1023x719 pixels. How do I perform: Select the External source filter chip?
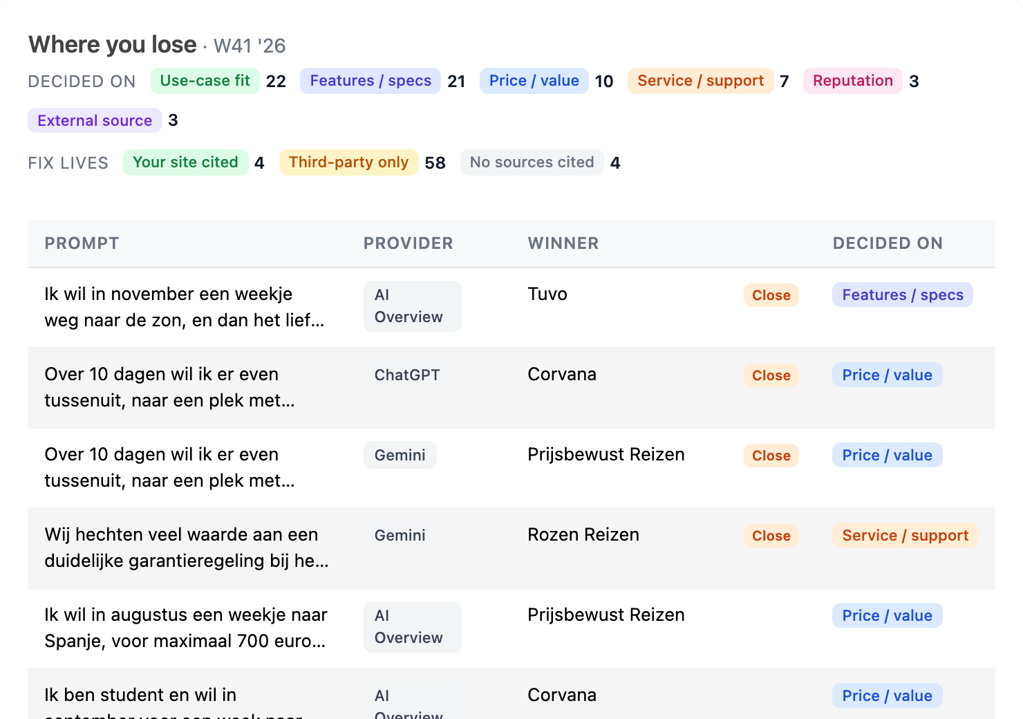[95, 120]
